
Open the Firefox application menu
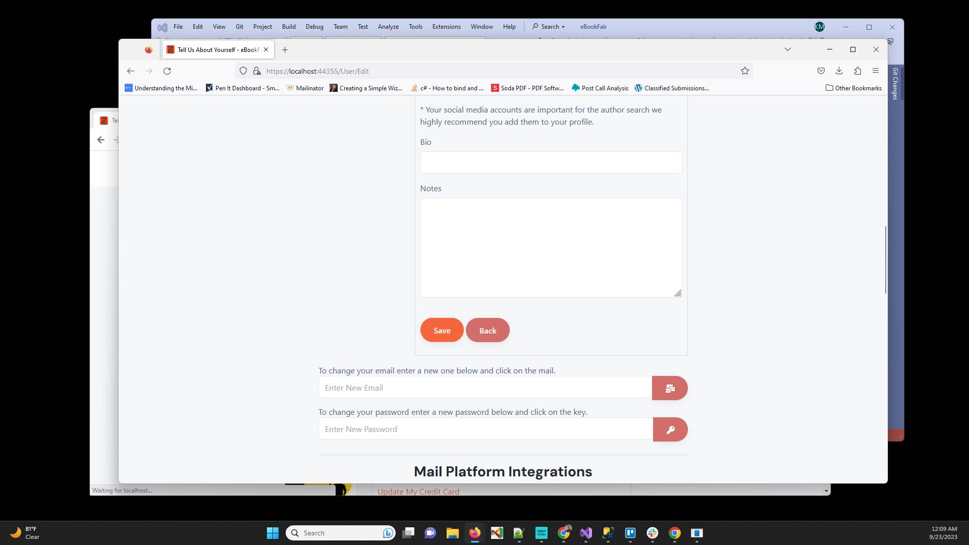pyautogui.click(x=876, y=71)
